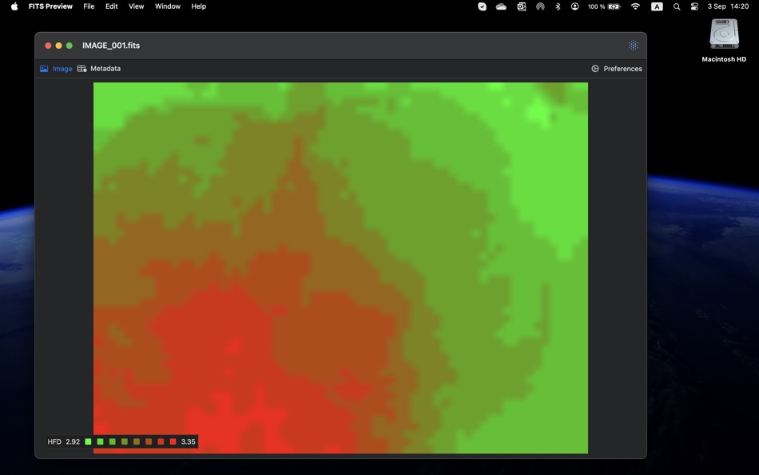
Task: Click the HFD label in the legend
Action: point(54,441)
